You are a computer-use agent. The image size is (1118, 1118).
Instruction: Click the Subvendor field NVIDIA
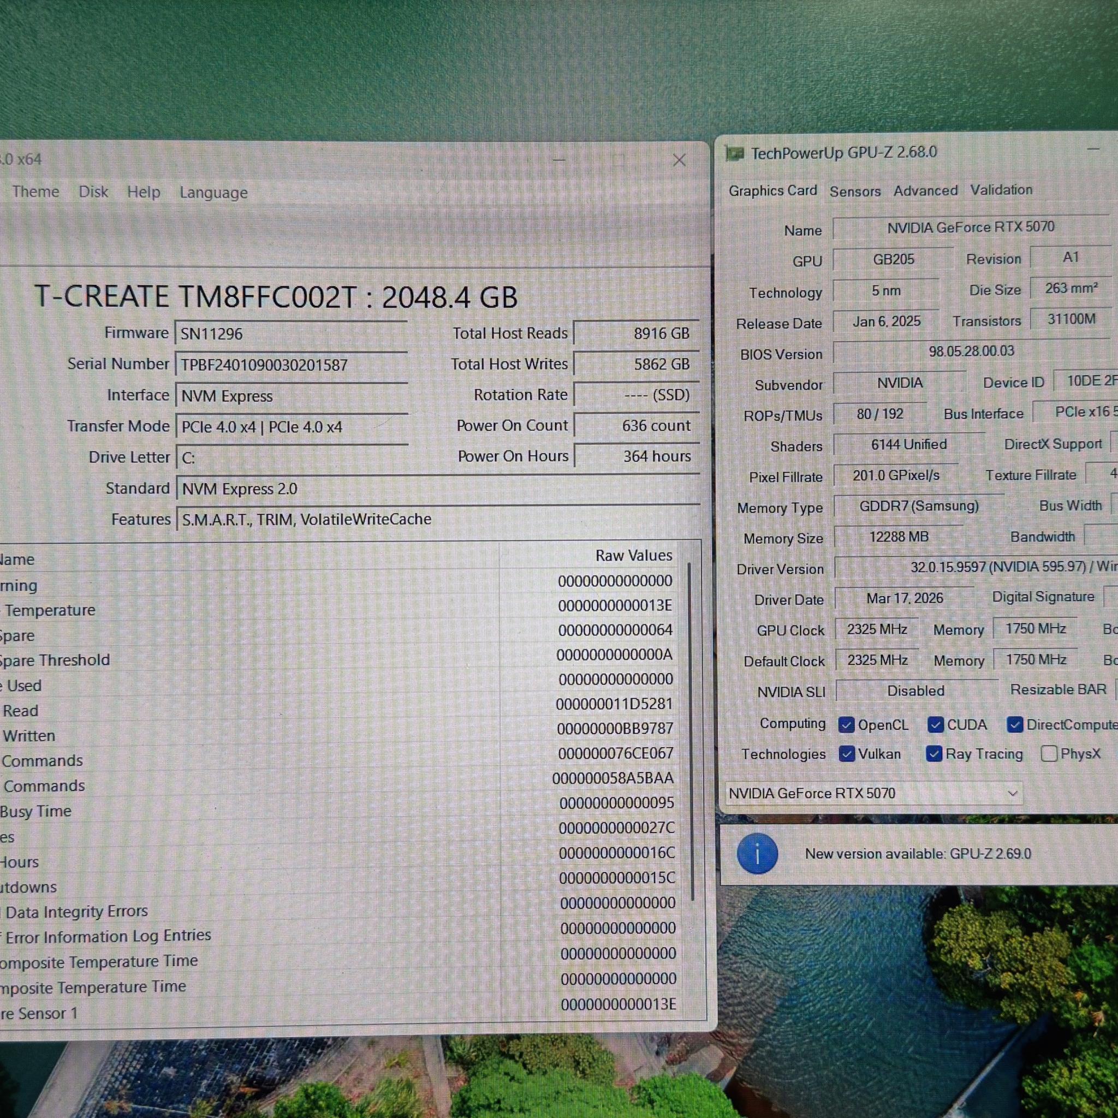pos(899,383)
